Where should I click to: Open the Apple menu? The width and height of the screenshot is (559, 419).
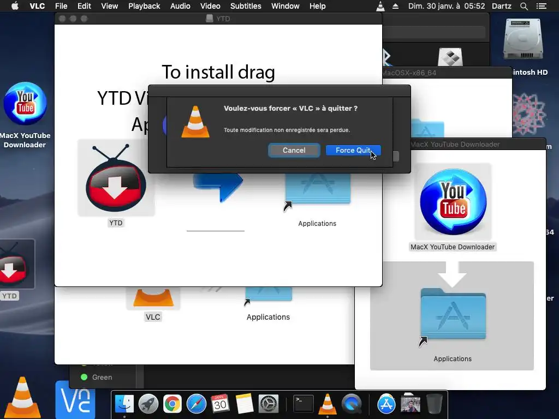pyautogui.click(x=15, y=6)
